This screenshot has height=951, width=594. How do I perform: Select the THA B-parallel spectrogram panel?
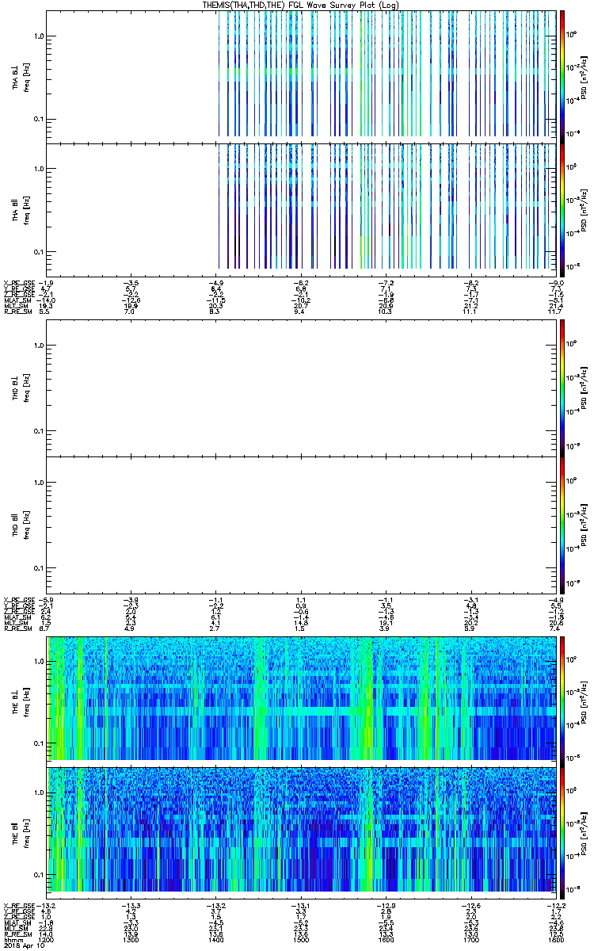coord(302,208)
